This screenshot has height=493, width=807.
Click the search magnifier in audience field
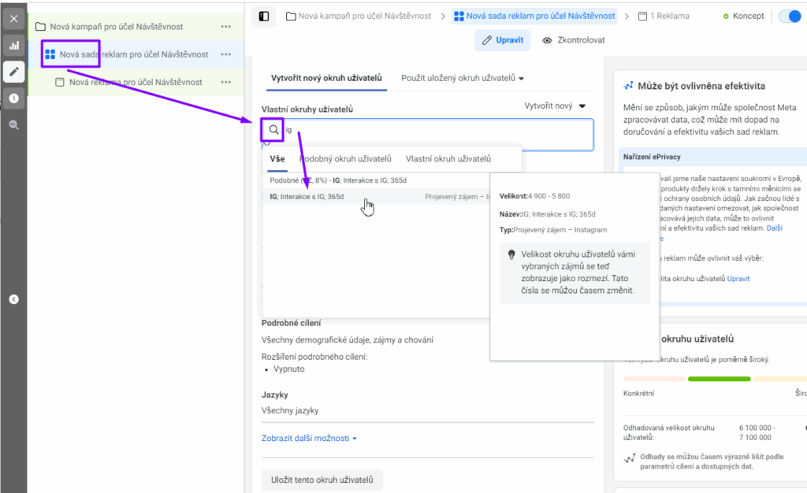pyautogui.click(x=273, y=130)
